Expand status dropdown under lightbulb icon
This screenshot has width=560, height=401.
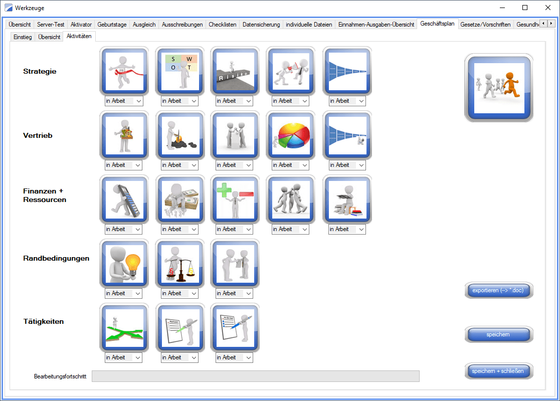(138, 293)
